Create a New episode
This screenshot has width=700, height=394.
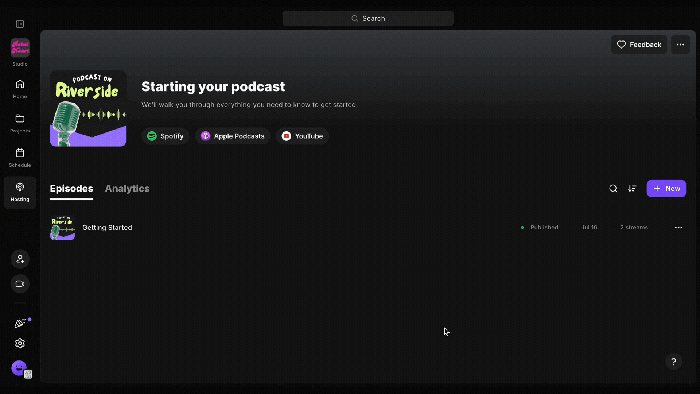point(666,189)
